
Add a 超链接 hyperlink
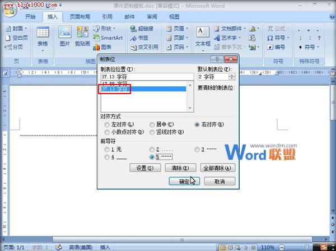pos(142,29)
